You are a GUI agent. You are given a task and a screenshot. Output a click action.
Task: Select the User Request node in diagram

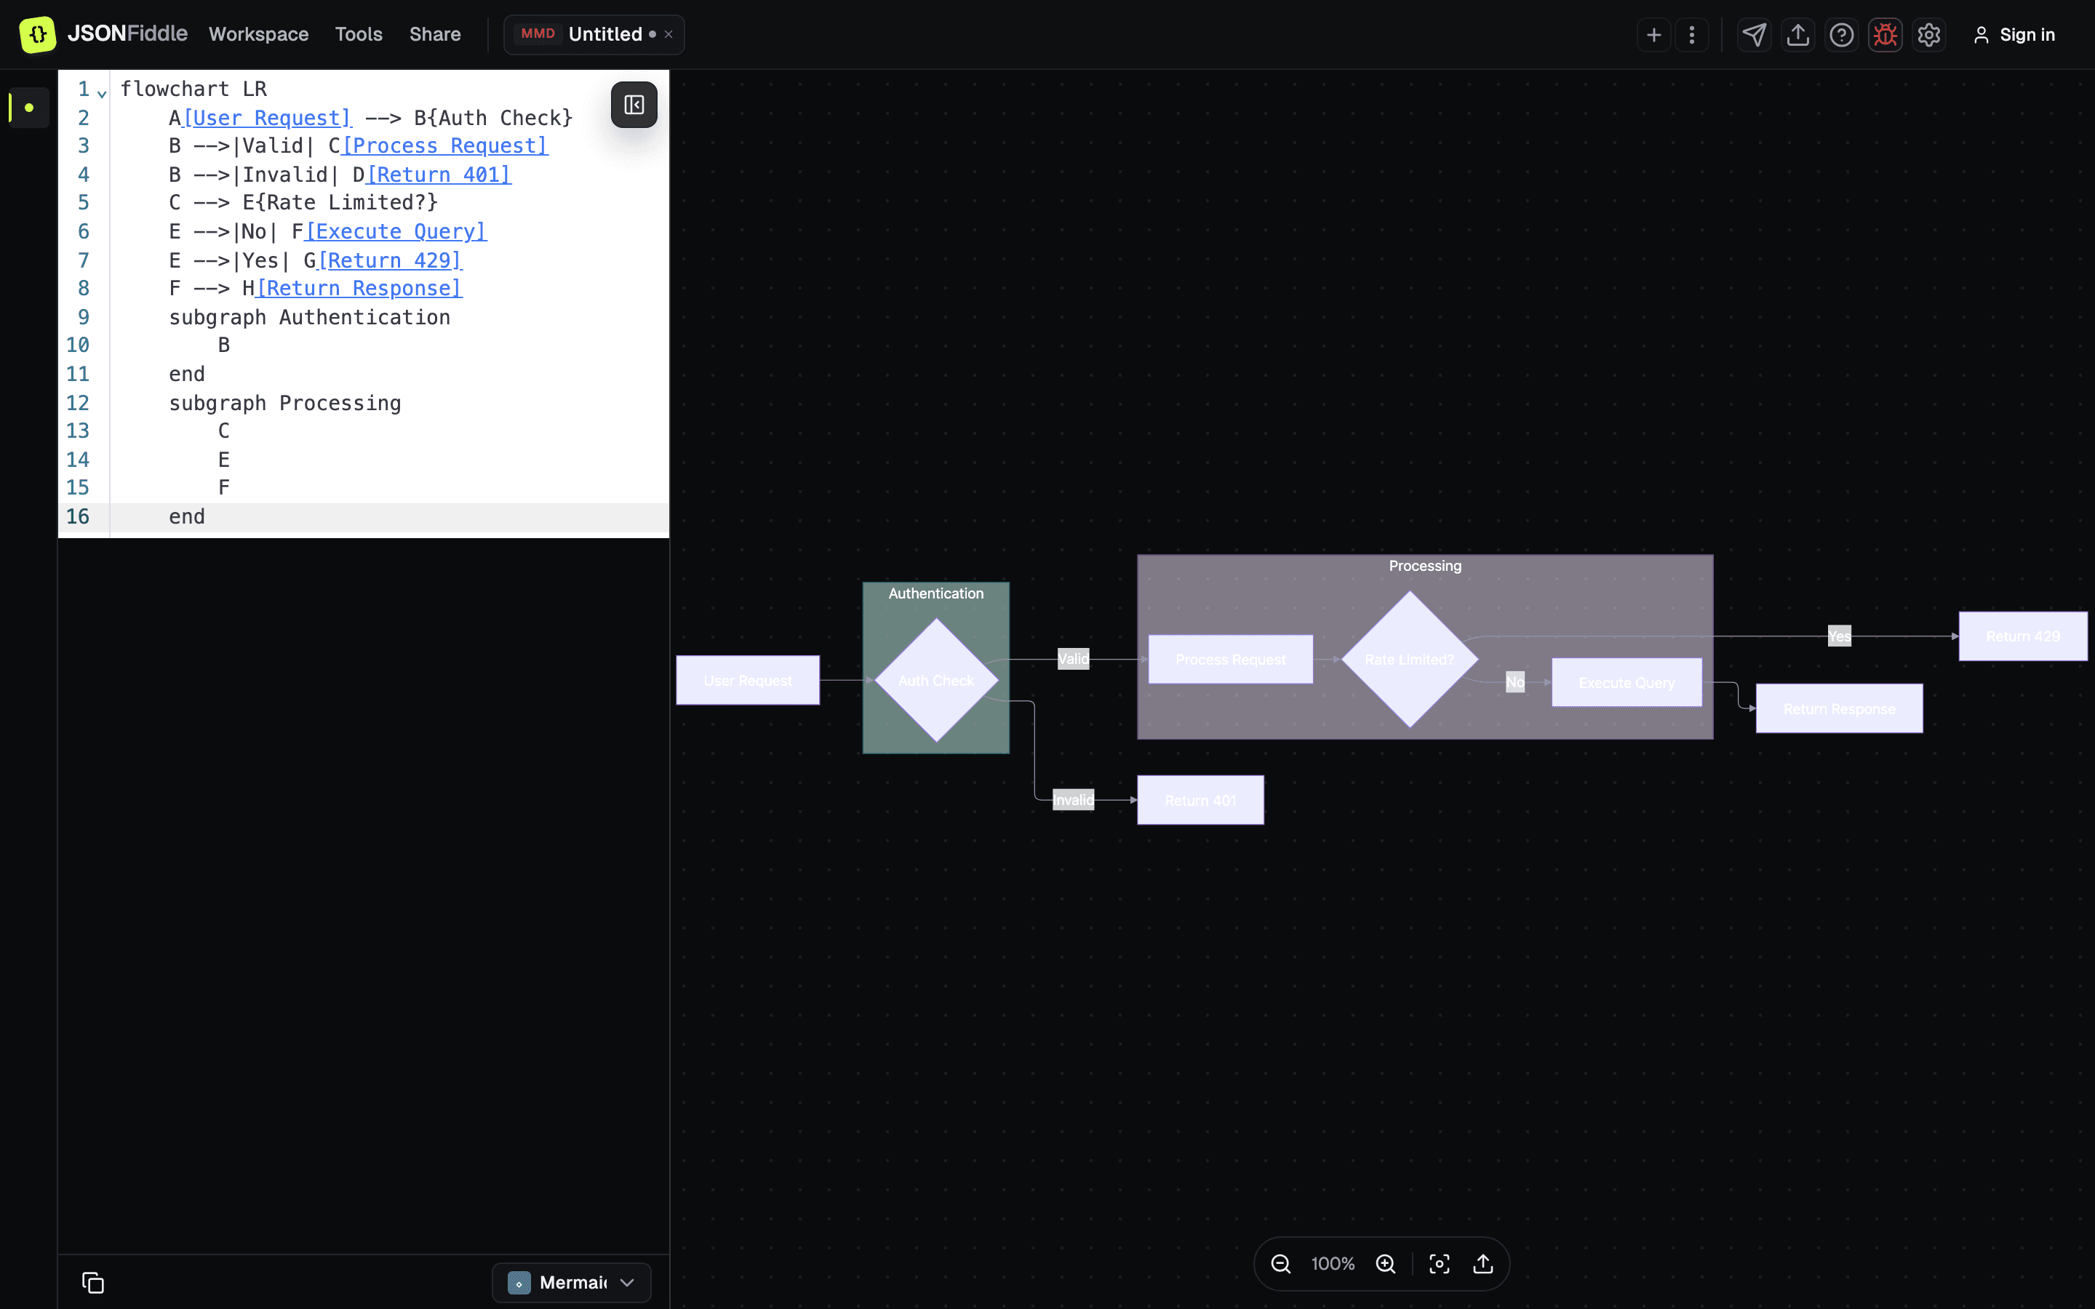click(748, 681)
